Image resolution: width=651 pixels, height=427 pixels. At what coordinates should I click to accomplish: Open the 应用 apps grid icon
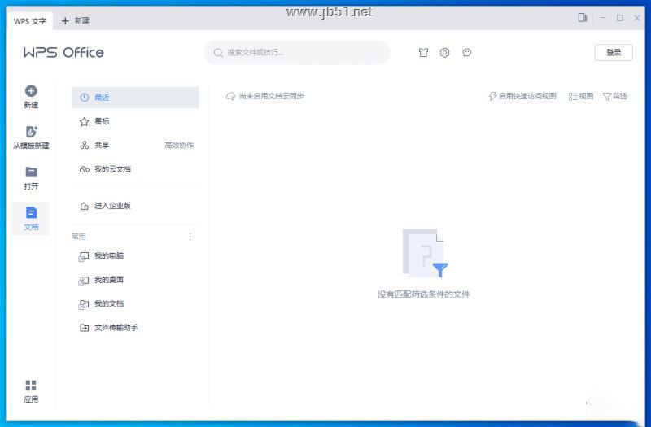click(31, 386)
